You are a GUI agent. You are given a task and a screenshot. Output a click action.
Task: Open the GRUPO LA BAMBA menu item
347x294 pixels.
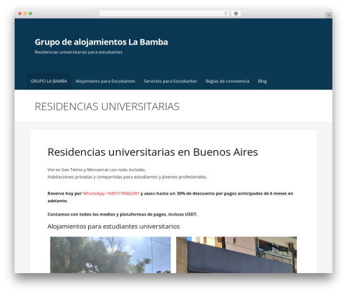tap(49, 81)
